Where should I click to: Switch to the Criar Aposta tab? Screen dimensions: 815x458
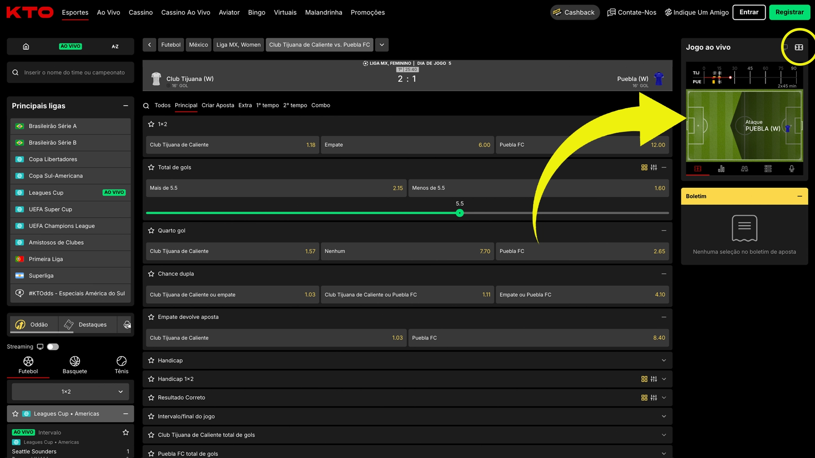click(x=218, y=106)
